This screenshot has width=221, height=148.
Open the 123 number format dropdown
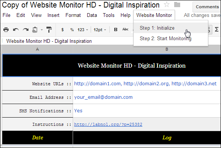(x=83, y=30)
